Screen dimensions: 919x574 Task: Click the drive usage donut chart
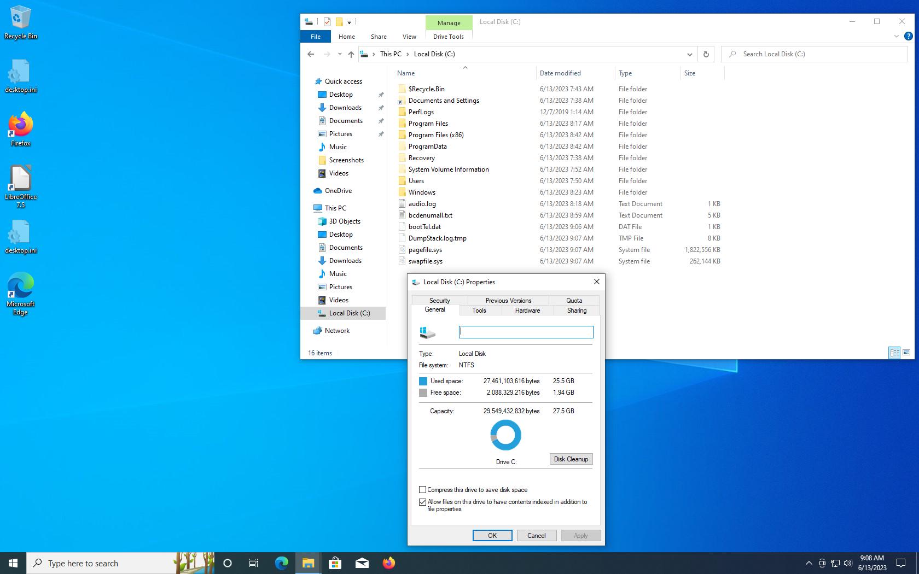[x=505, y=435]
